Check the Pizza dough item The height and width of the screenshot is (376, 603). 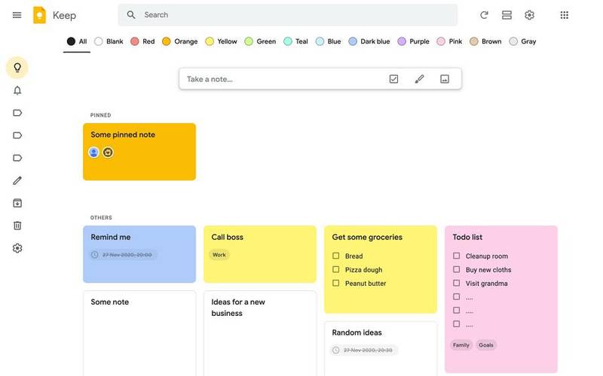[x=335, y=270]
